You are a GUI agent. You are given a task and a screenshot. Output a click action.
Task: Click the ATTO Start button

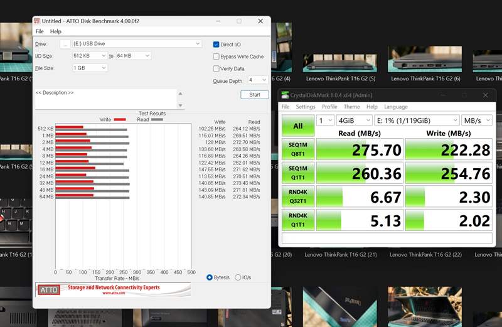pos(255,95)
